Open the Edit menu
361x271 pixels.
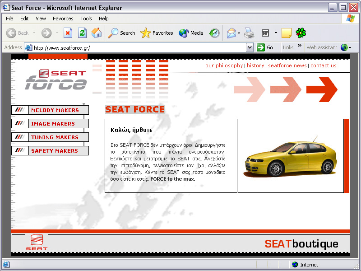pos(24,19)
